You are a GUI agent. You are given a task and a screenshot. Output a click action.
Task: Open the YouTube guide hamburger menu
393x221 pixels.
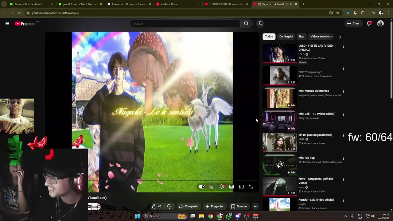click(7, 24)
